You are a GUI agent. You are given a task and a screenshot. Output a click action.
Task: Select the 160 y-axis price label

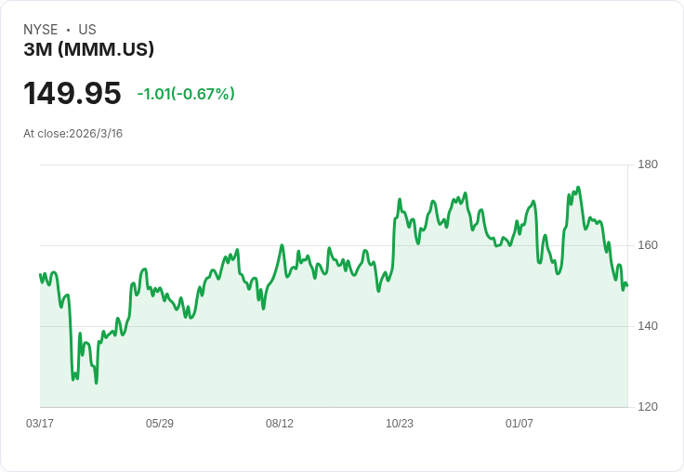coord(648,245)
